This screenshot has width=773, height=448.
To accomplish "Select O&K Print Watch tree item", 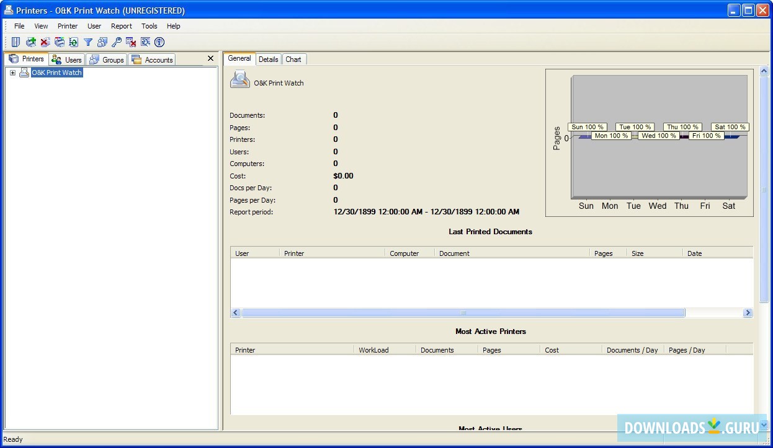I will 56,73.
